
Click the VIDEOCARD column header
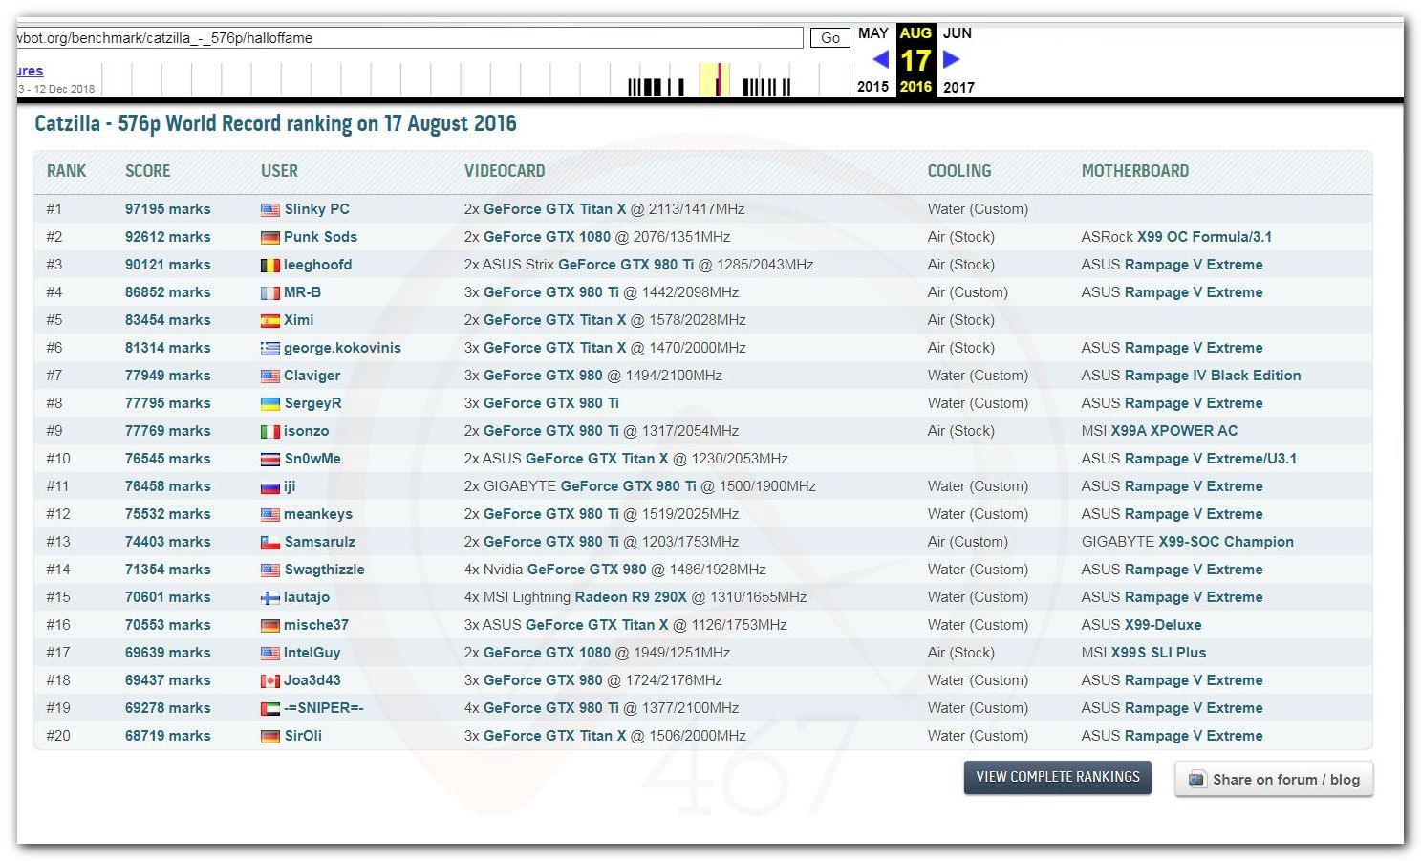tap(505, 171)
